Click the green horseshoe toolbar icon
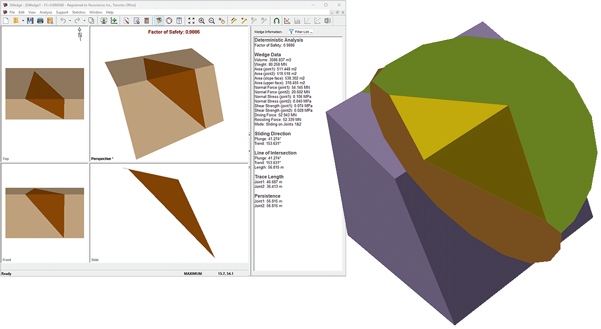The width and height of the screenshot is (601, 329). (x=276, y=20)
